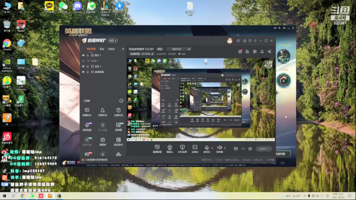Select top champion portrait in League window
The height and width of the screenshot is (200, 356).
[x=283, y=56]
